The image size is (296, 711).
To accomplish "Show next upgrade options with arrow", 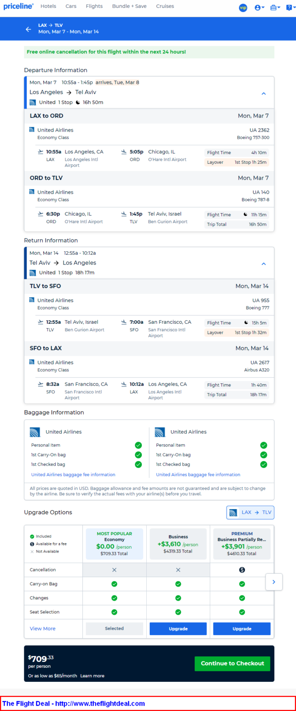I will (274, 582).
